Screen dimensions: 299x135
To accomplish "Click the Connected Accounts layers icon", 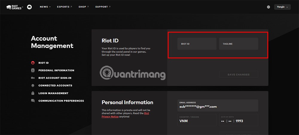I will [x=33, y=86].
